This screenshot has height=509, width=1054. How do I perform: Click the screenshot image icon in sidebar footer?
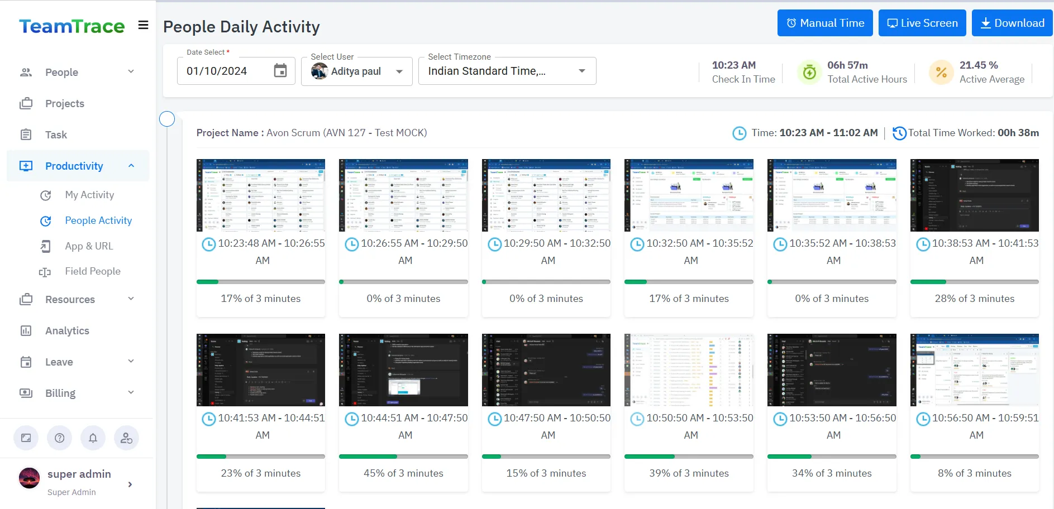point(26,438)
